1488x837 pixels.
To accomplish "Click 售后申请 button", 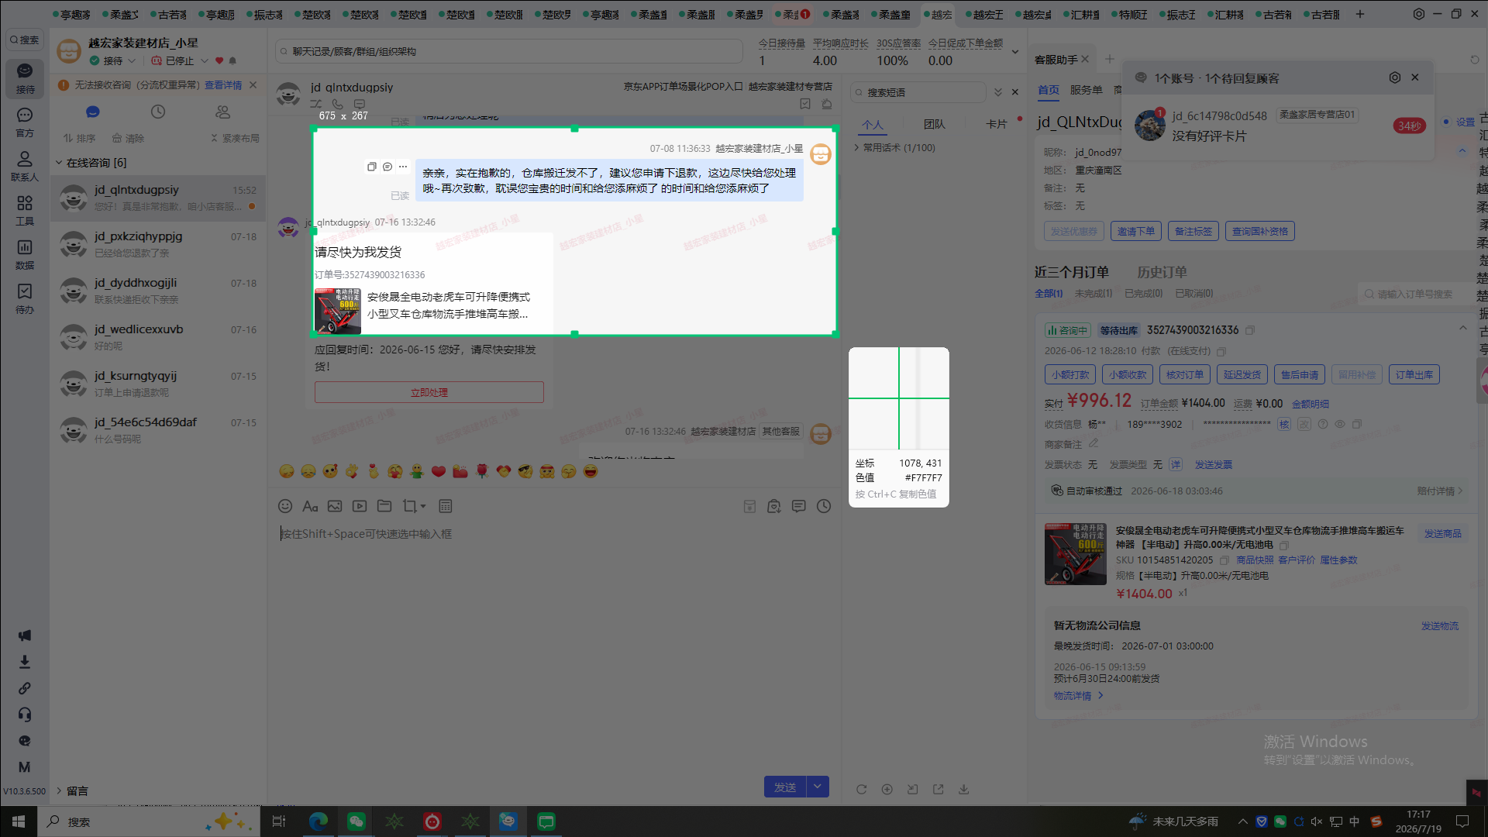I will (1300, 374).
